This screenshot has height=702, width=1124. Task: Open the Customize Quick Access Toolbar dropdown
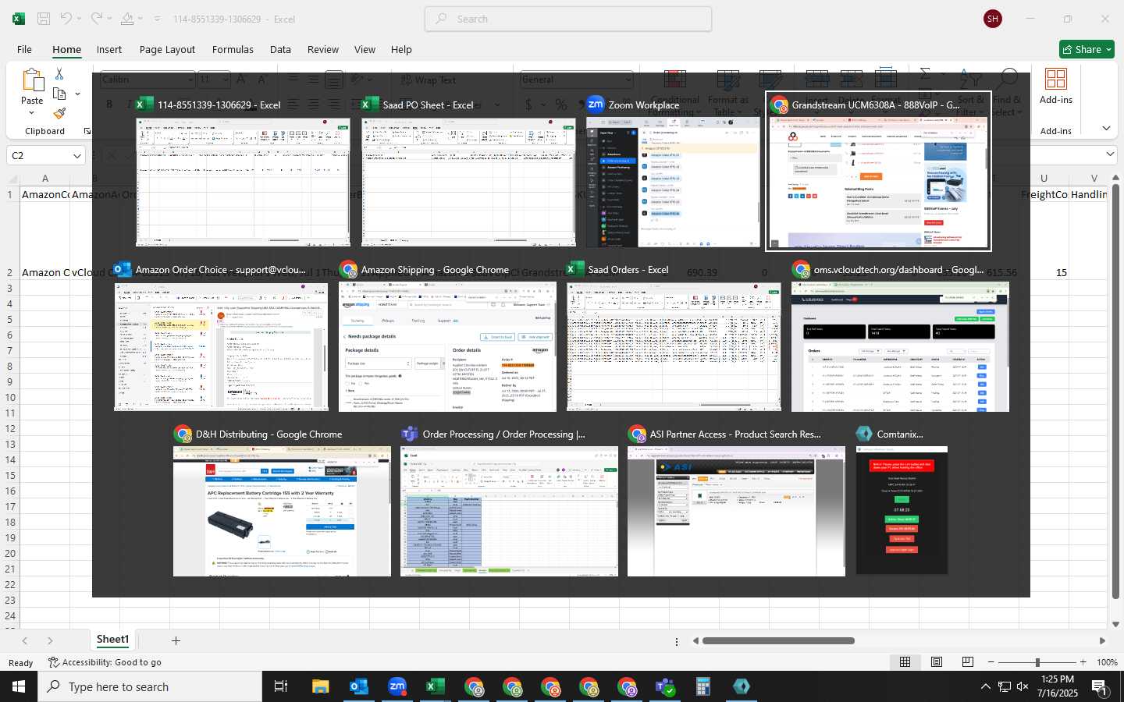pos(157,19)
